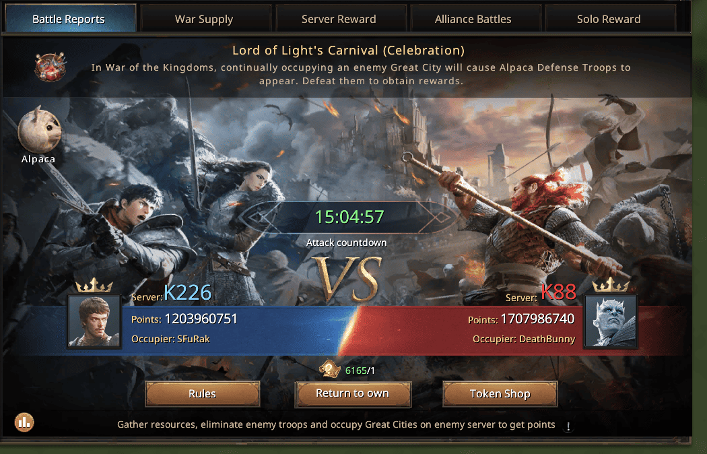Viewport: 707px width, 454px height.
Task: Click the token scroll icon
Action: click(x=330, y=370)
